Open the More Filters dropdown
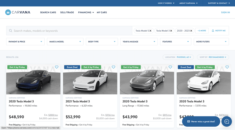This screenshot has width=235, height=130. coord(211,41)
